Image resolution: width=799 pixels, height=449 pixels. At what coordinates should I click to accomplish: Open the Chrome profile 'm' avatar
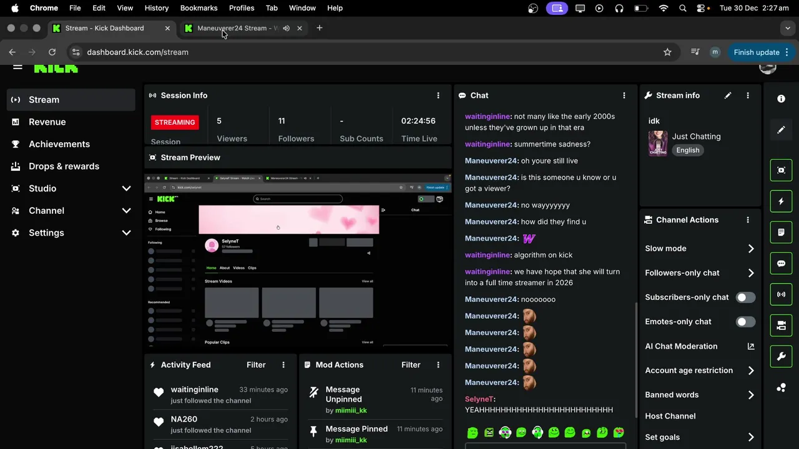tap(715, 52)
